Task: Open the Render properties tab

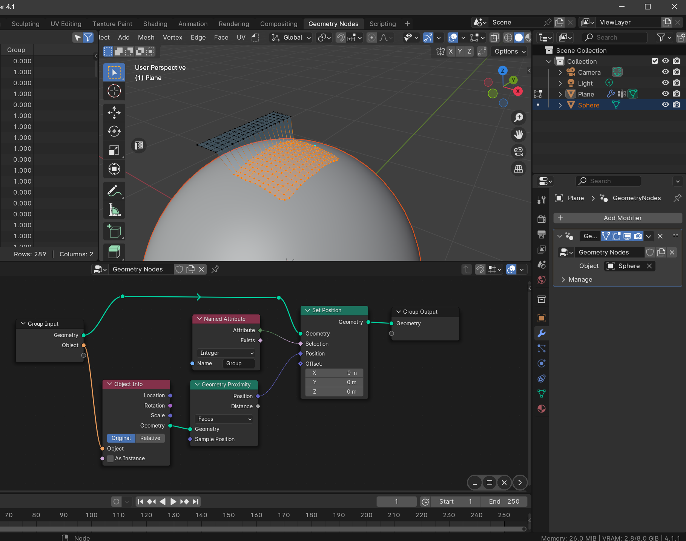Action: point(542,219)
